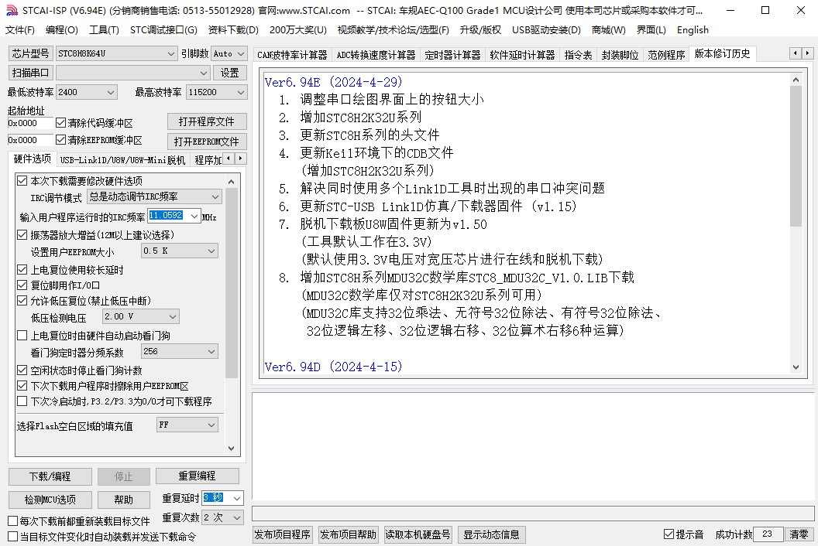Open the 编程(O) menu
Image resolution: width=818 pixels, height=546 pixels.
(x=61, y=29)
